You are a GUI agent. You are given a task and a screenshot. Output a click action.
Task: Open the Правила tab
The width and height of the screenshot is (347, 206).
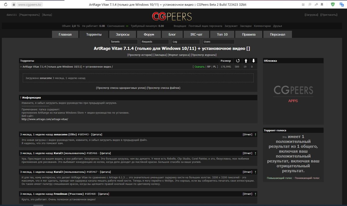(x=249, y=34)
